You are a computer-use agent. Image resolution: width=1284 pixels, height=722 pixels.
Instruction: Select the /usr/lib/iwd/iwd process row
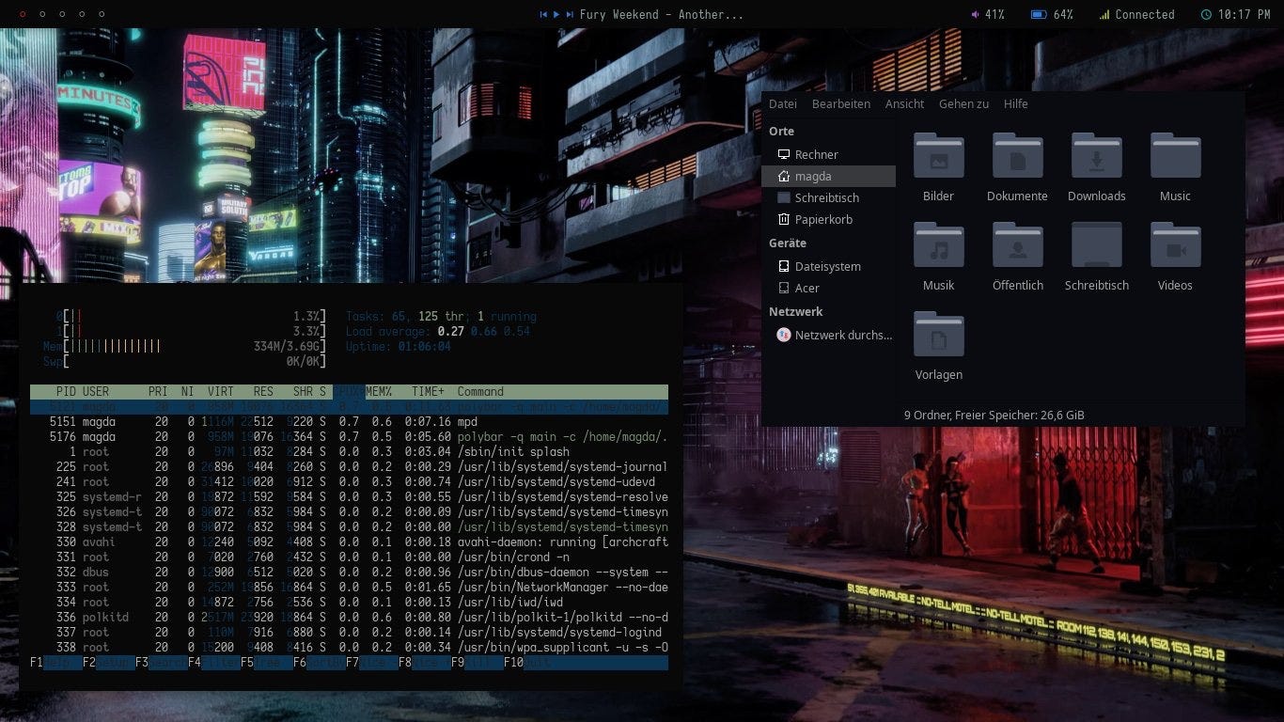click(x=349, y=603)
